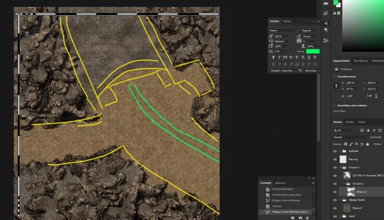Collapse the Gruppe 2 layer group

(344, 183)
